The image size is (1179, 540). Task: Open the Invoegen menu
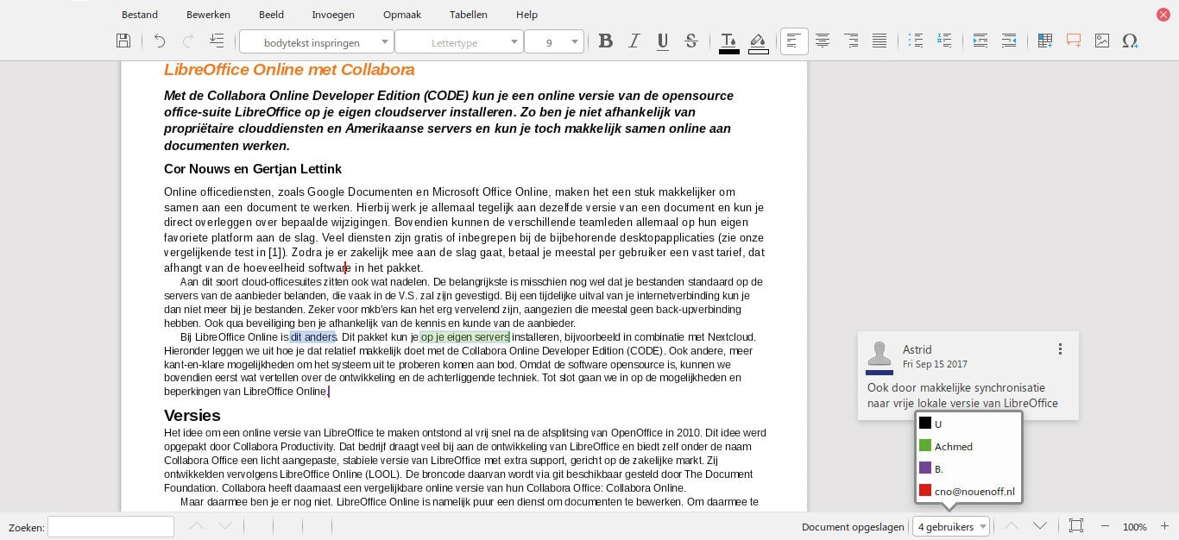pyautogui.click(x=333, y=15)
